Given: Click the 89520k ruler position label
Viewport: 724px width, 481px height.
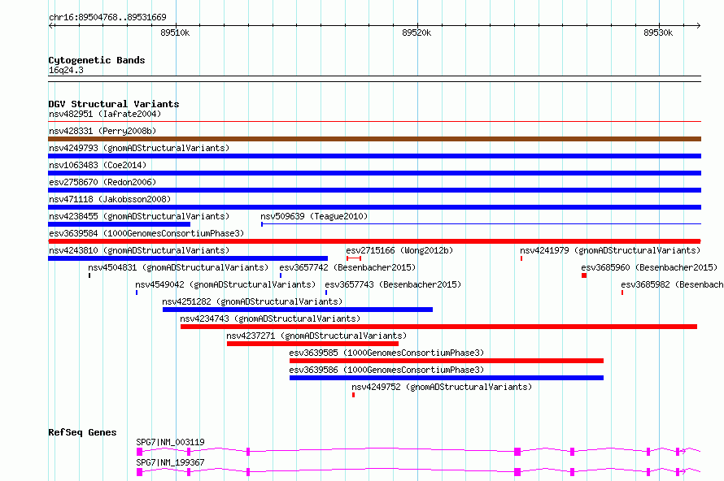Looking at the screenshot, I should click(x=417, y=32).
